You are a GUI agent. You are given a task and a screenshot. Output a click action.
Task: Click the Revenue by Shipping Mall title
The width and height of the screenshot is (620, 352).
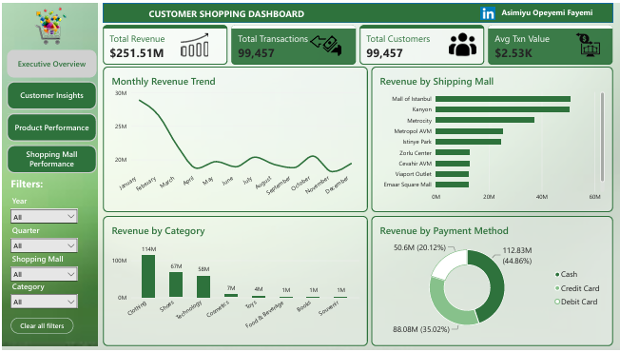[436, 82]
